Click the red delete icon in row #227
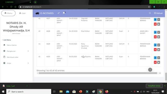This screenshot has height=94, width=167. pos(155,24)
